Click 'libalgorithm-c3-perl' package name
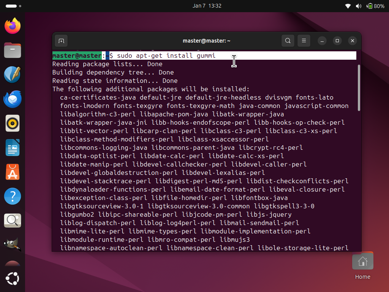Image resolution: width=389 pixels, height=292 pixels. point(98,114)
